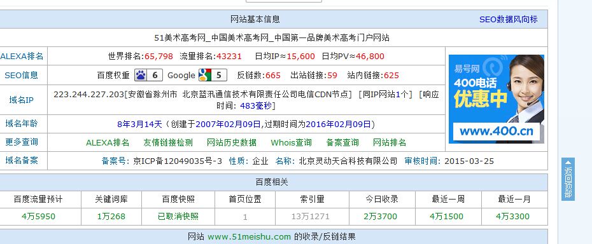
Task: Click the 关键词库 column header
Action: [111, 199]
